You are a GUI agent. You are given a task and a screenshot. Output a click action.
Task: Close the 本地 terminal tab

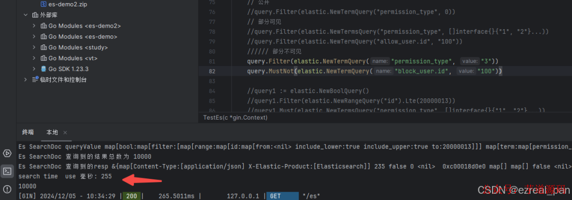tap(65, 133)
